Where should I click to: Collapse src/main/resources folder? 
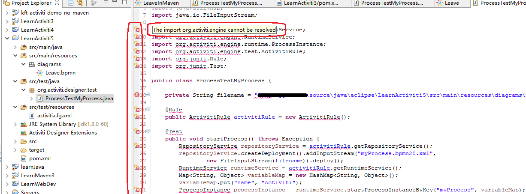pyautogui.click(x=15, y=56)
